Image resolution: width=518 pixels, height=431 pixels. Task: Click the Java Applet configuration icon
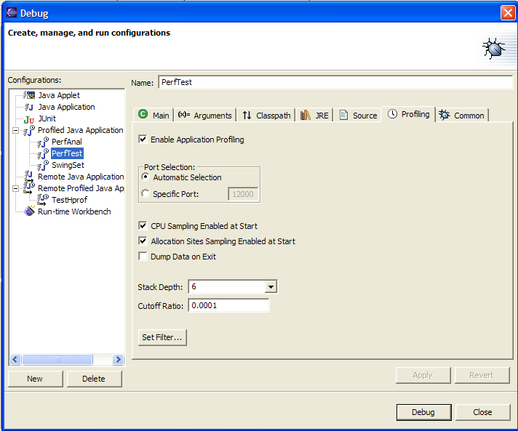tap(29, 95)
